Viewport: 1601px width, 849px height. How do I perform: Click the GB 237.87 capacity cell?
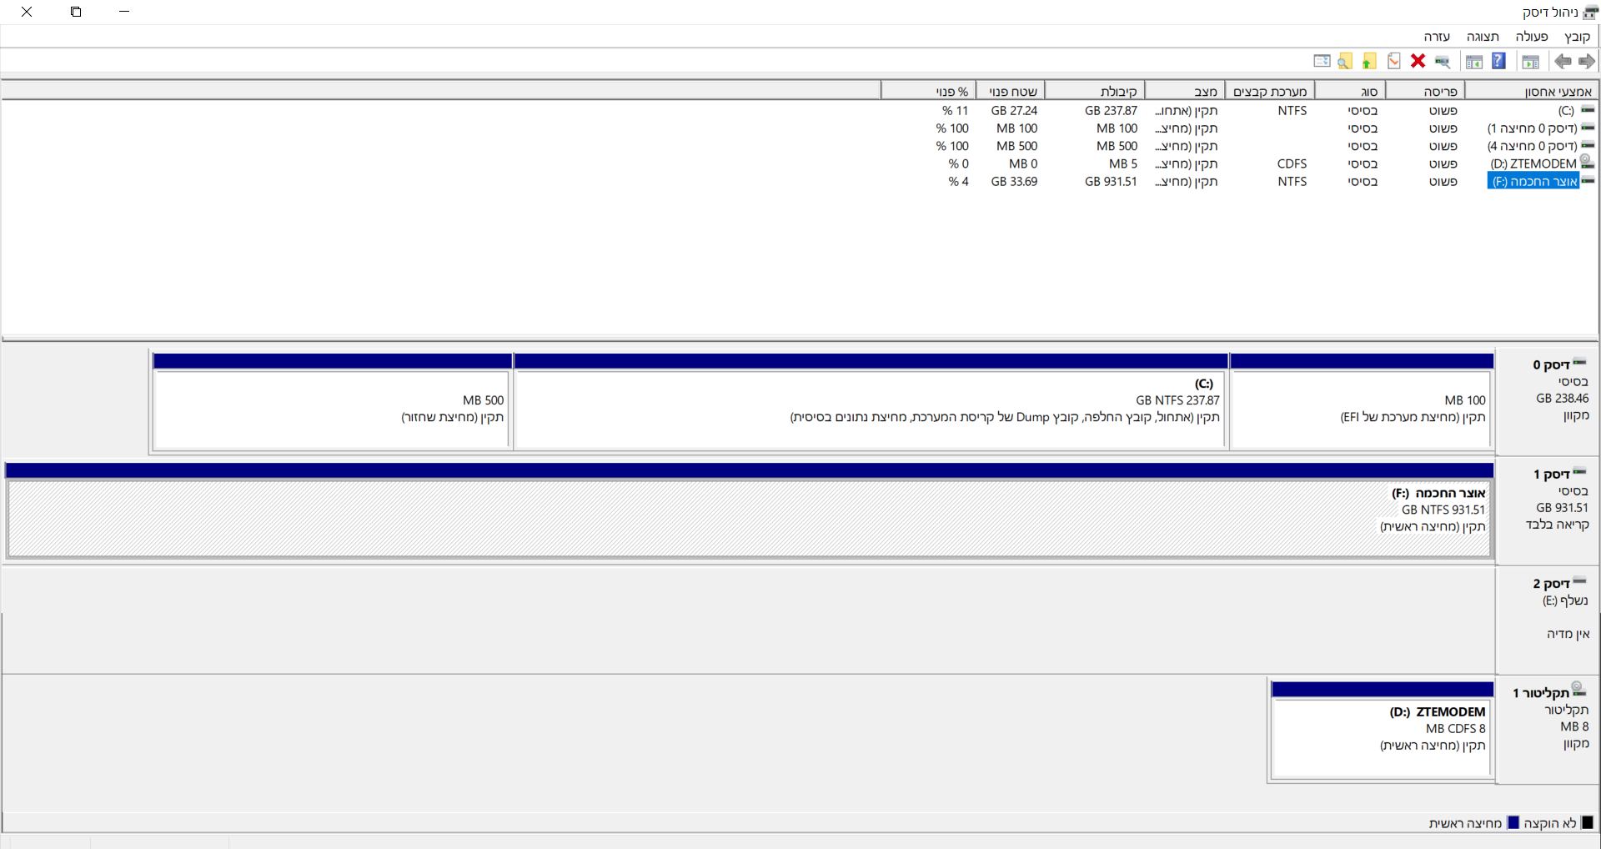click(1111, 111)
